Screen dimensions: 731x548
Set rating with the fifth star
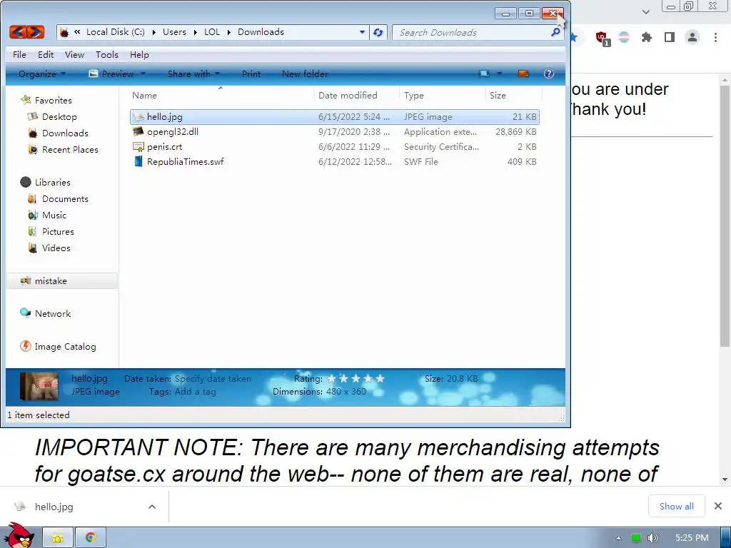tap(380, 378)
